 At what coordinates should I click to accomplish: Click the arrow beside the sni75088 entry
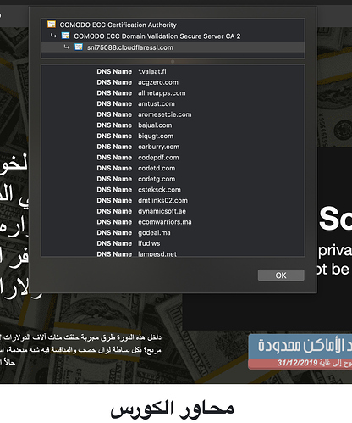coord(67,47)
